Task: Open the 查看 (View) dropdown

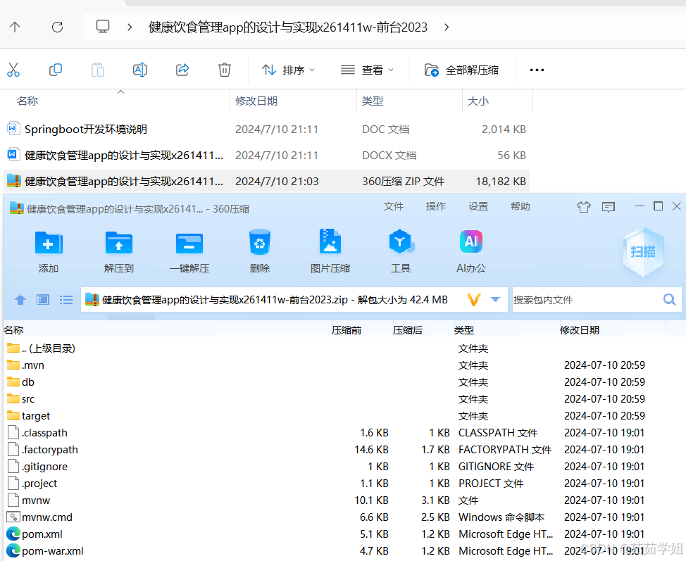Action: [x=367, y=70]
